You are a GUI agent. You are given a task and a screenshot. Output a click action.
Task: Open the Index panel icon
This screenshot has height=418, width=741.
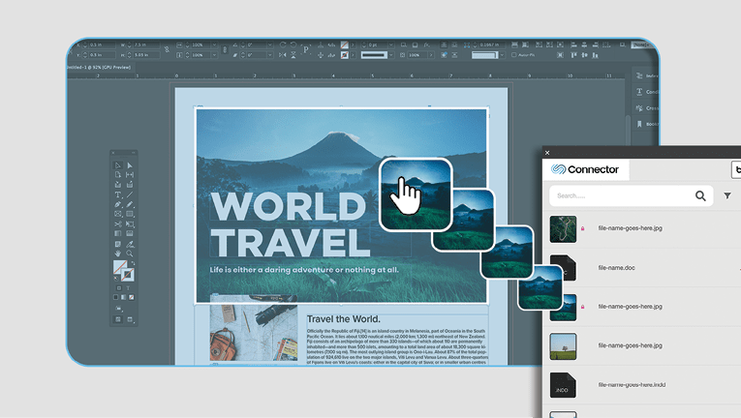click(640, 75)
